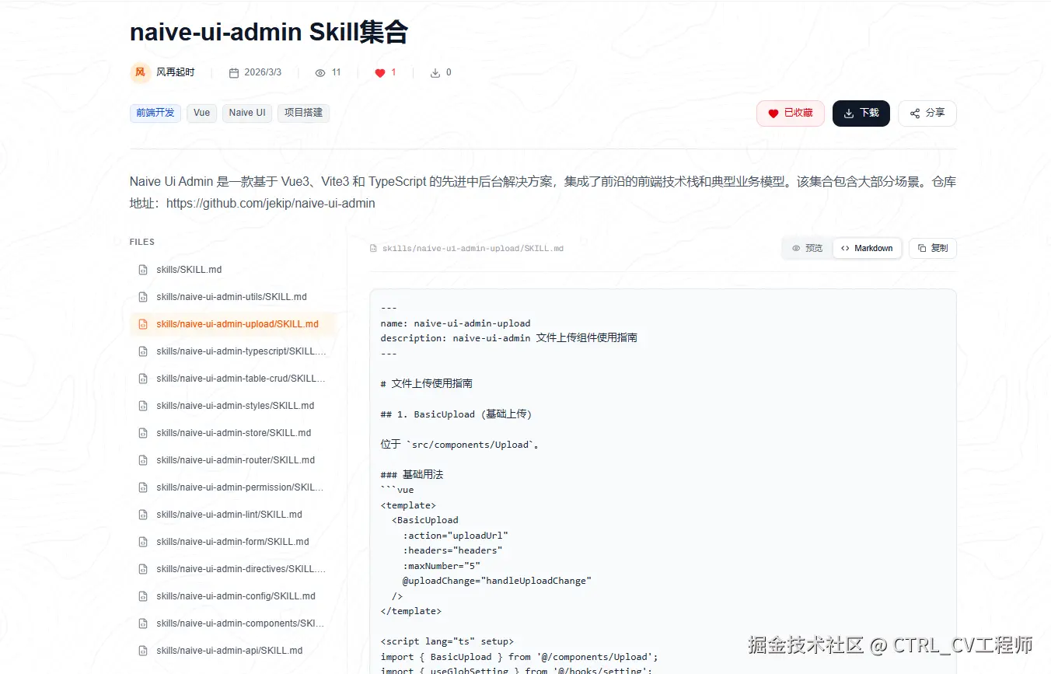
Task: Click the Naive UI tag
Action: (x=247, y=113)
